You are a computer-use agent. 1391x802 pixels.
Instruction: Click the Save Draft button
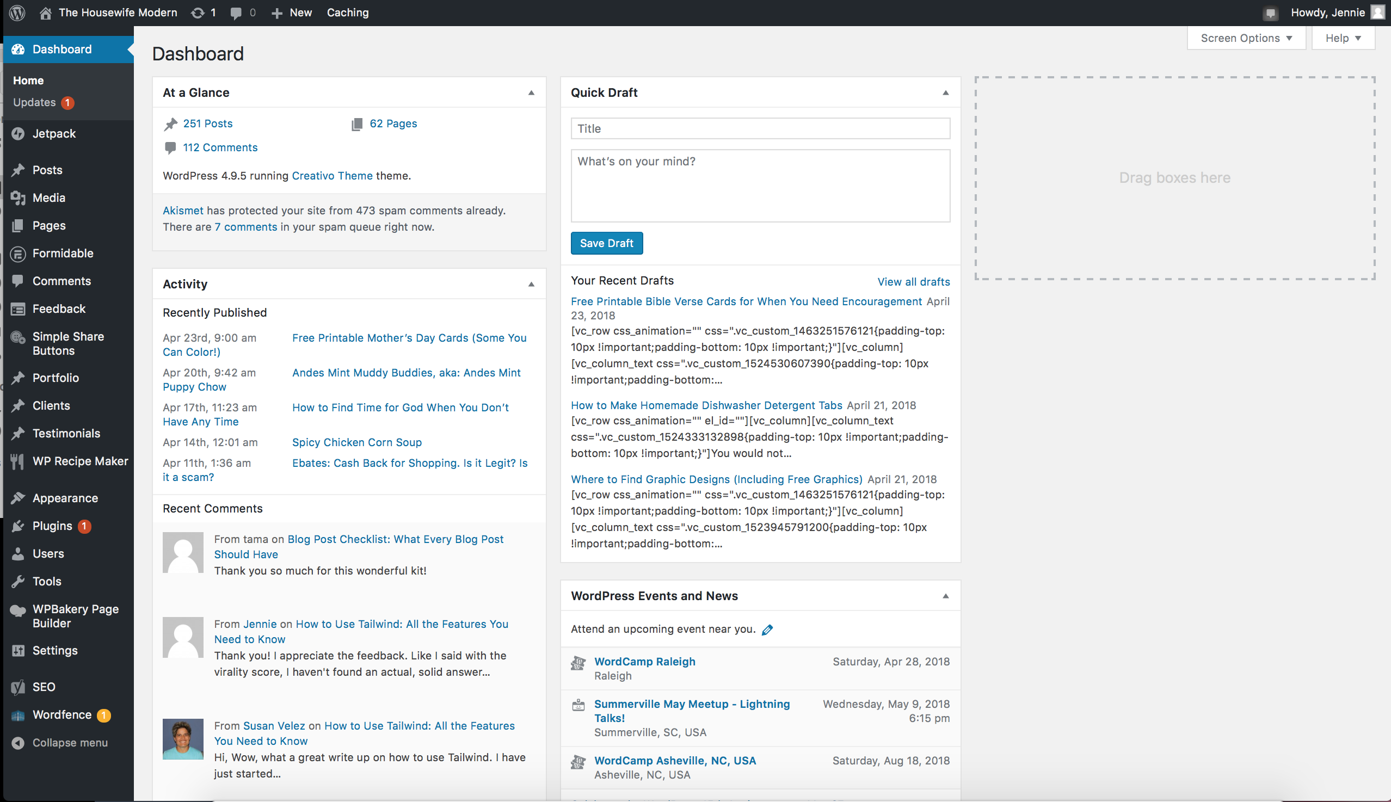607,243
